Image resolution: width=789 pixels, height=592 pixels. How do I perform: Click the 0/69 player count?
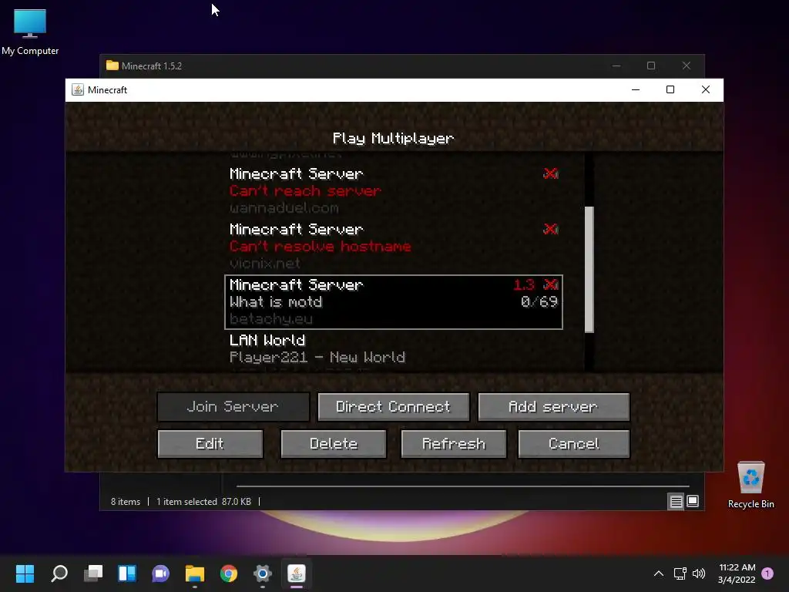click(539, 302)
